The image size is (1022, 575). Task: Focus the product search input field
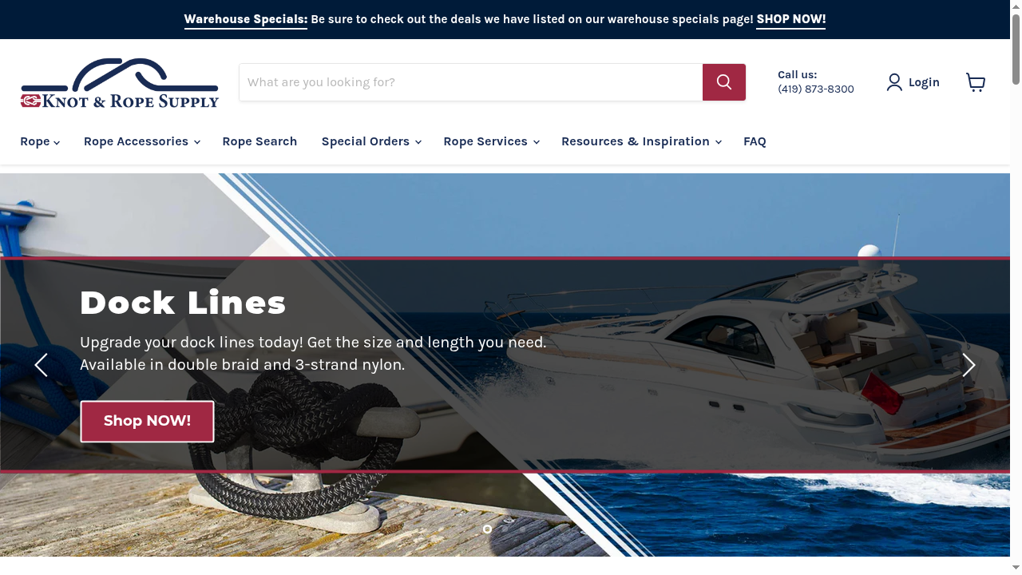[x=471, y=82]
